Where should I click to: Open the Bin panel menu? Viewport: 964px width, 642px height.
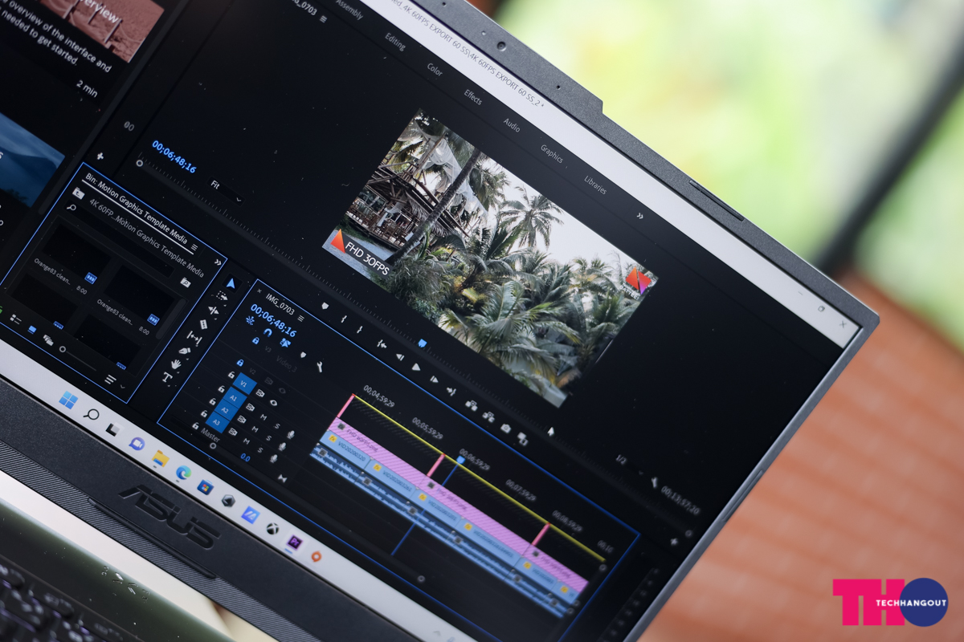(x=194, y=248)
